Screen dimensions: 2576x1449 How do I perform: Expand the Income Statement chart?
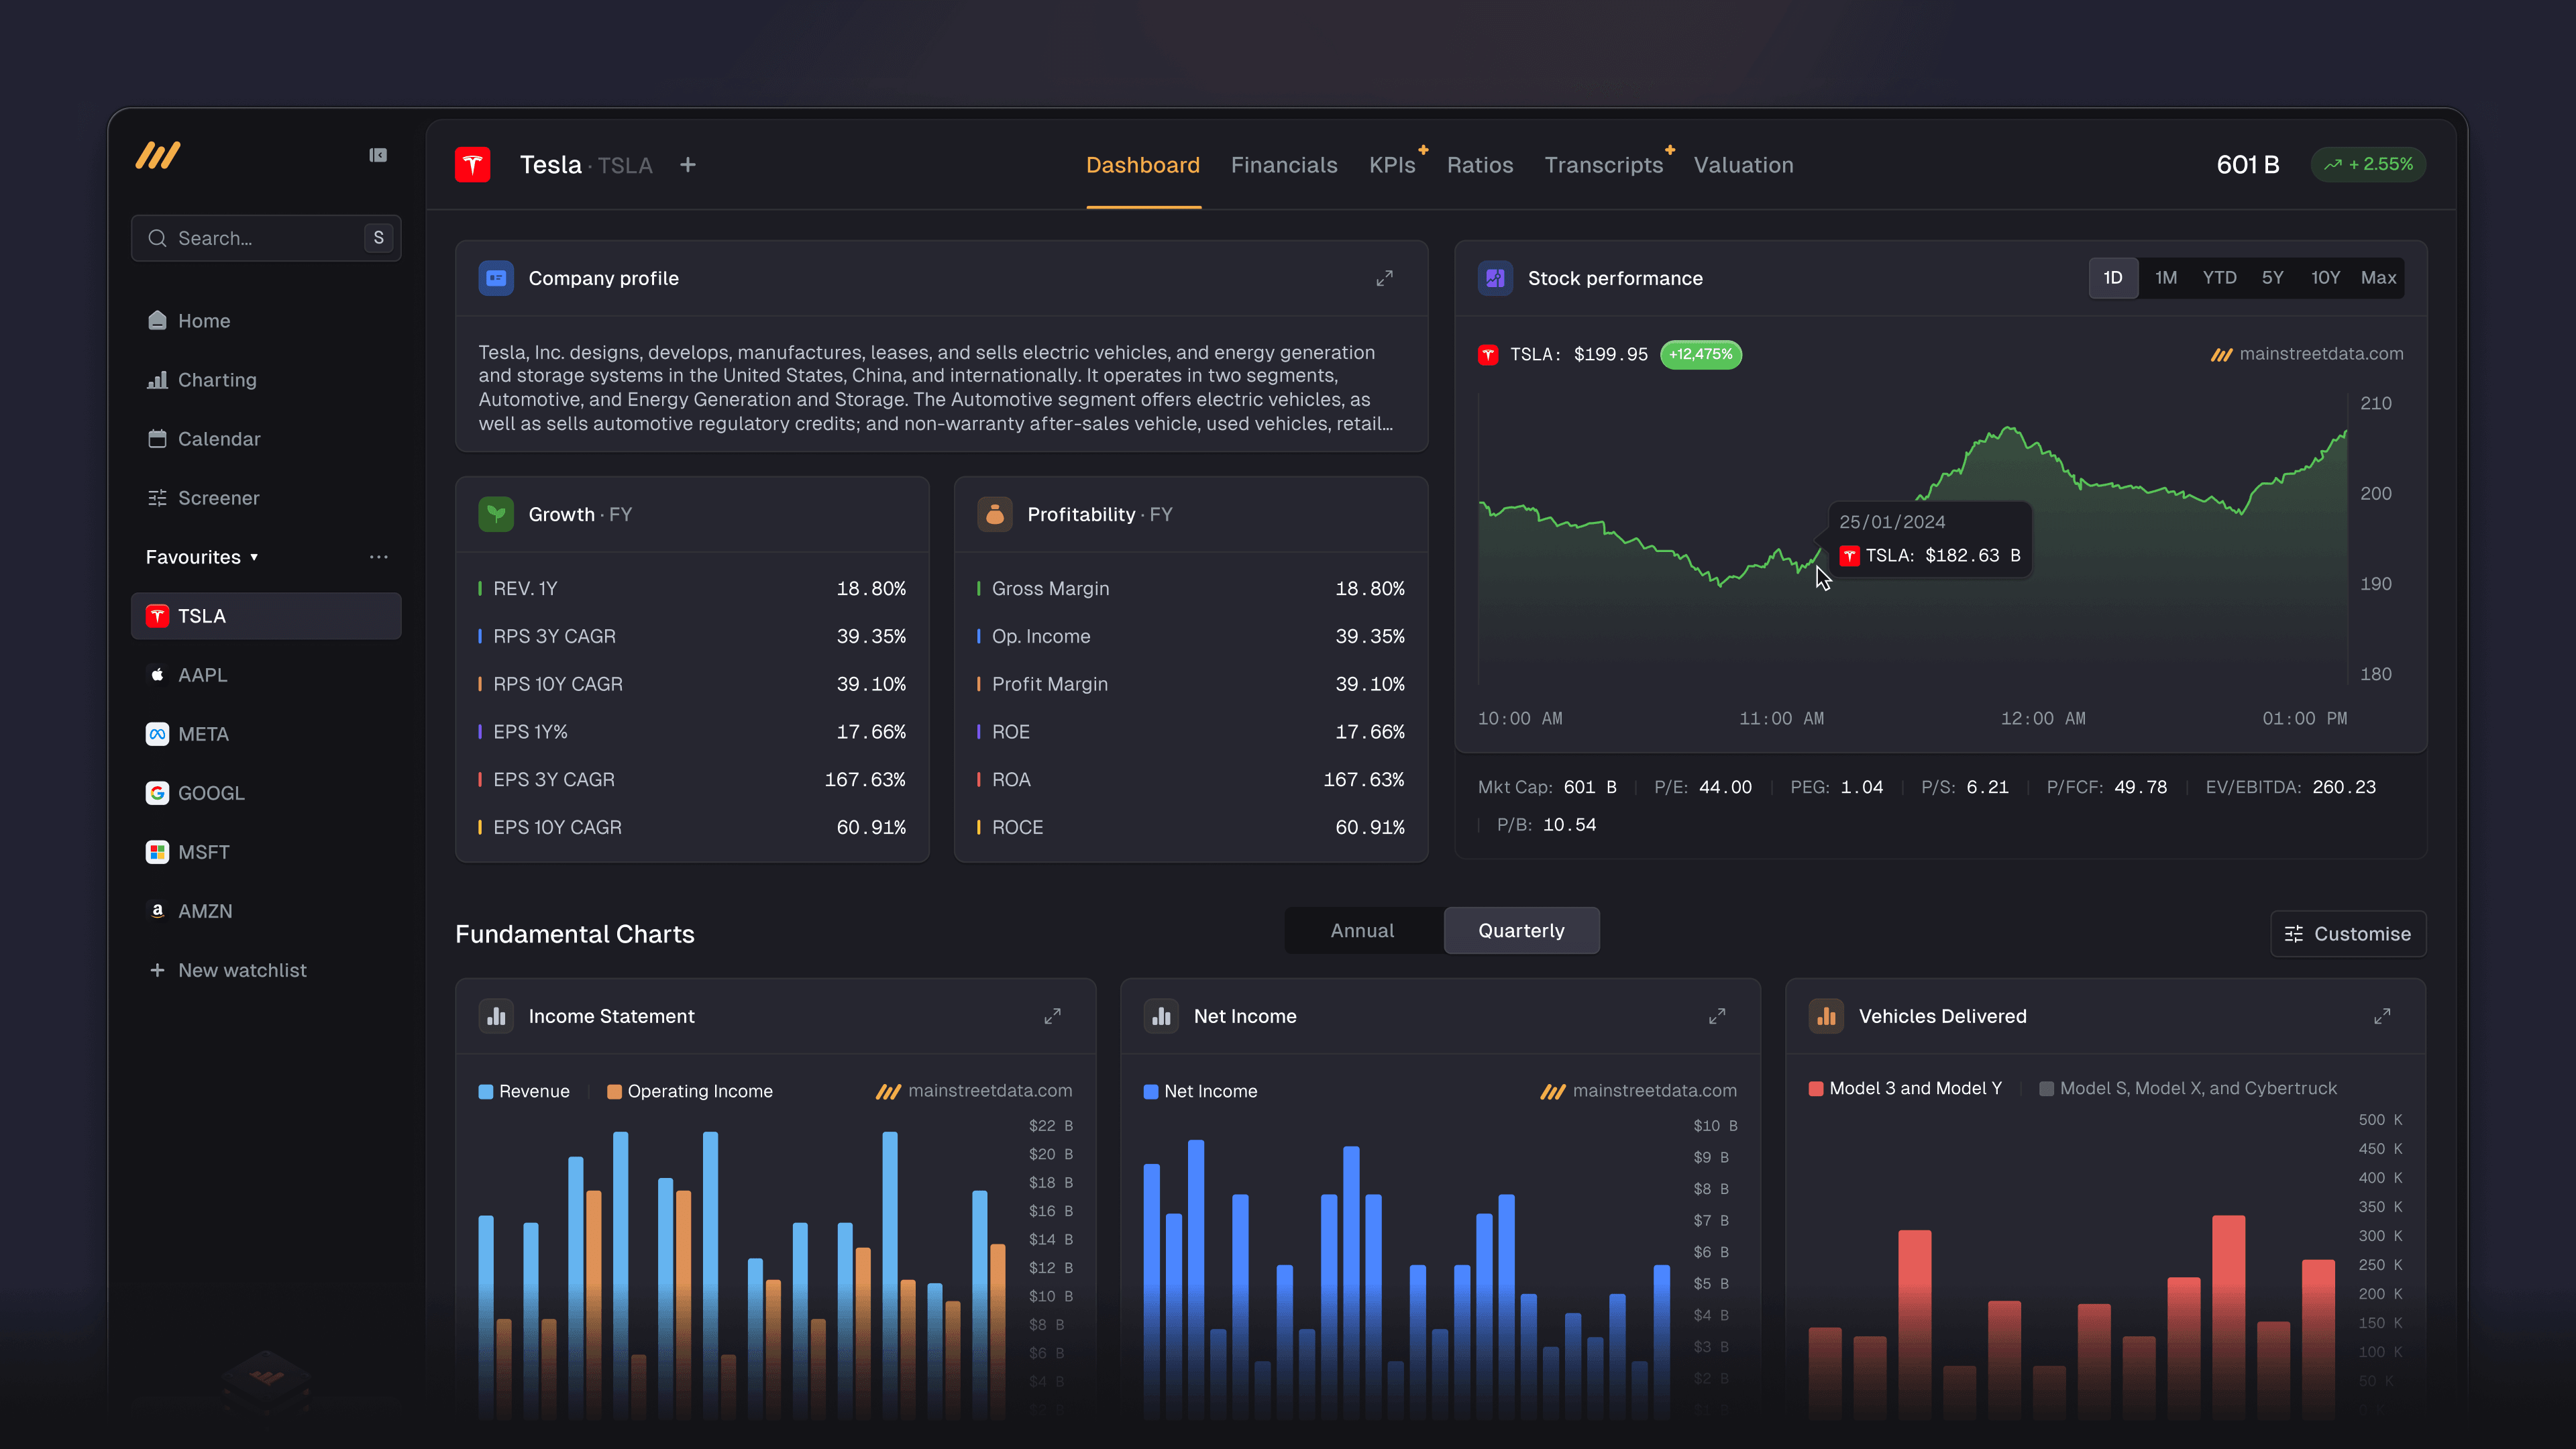(1052, 1016)
